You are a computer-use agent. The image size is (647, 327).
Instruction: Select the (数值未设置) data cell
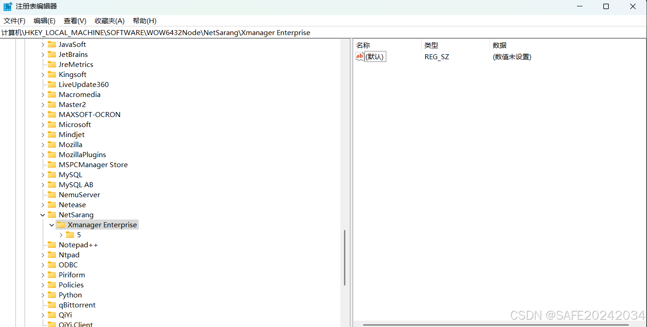coord(512,56)
